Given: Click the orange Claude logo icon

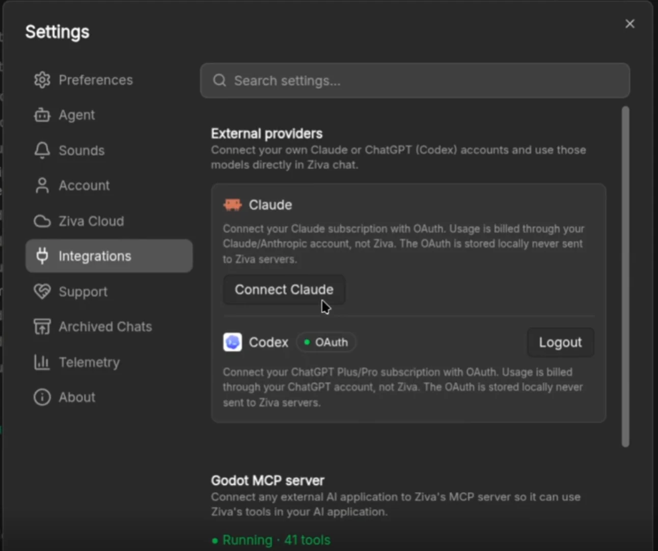Looking at the screenshot, I should 233,205.
